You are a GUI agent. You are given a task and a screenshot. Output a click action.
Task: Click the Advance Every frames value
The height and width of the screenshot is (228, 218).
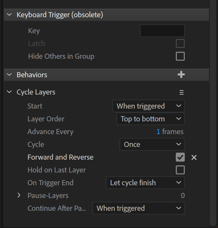pos(158,132)
